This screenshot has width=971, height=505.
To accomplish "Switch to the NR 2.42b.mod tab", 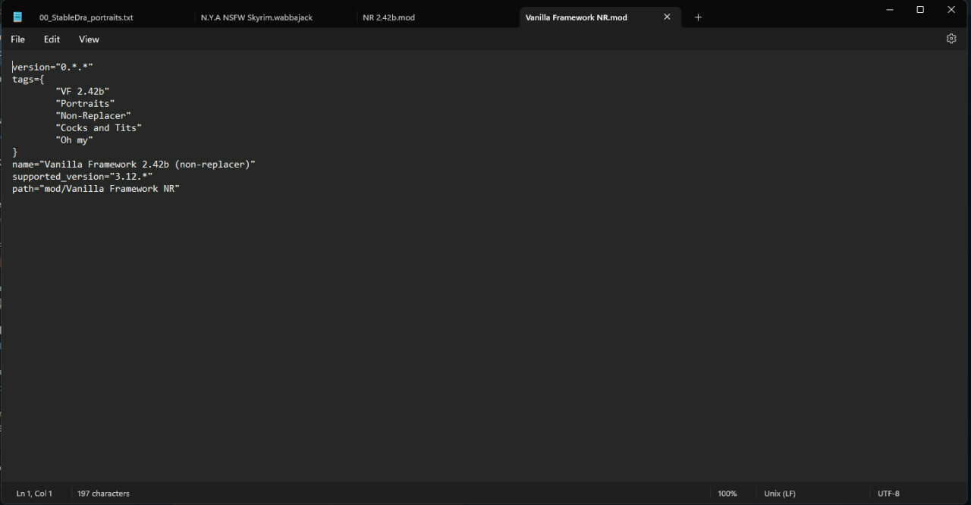I will coord(388,17).
